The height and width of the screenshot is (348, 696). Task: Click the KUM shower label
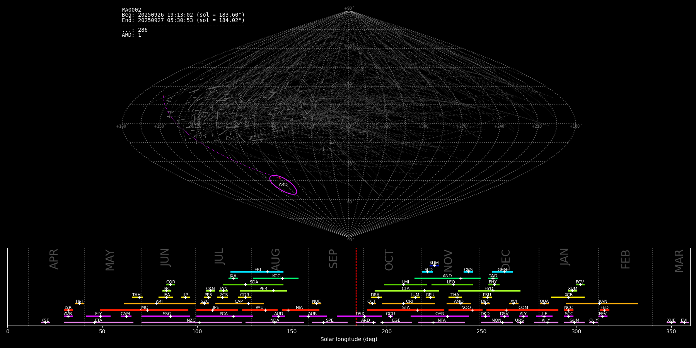pyautogui.click(x=434, y=263)
